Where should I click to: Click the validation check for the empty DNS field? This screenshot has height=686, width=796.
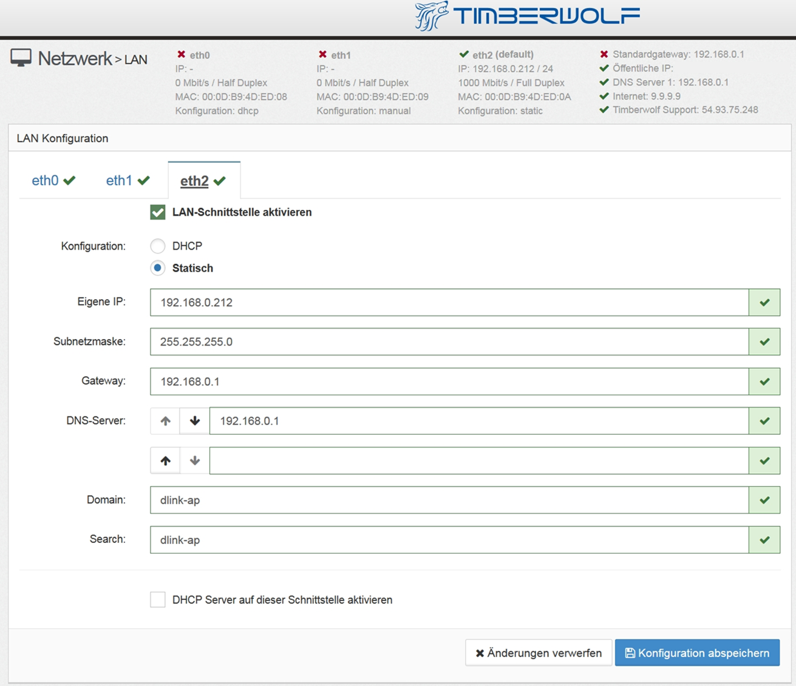pyautogui.click(x=764, y=461)
